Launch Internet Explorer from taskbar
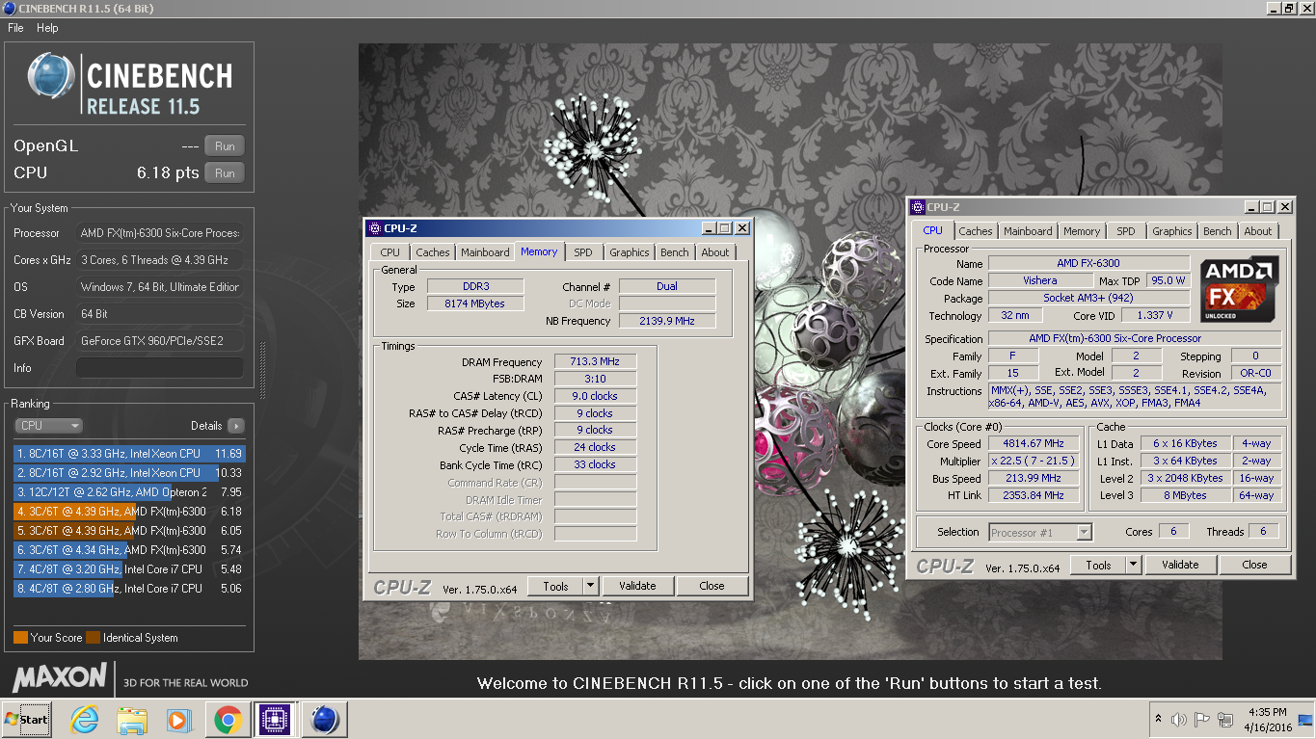This screenshot has height=739, width=1316. [x=85, y=720]
